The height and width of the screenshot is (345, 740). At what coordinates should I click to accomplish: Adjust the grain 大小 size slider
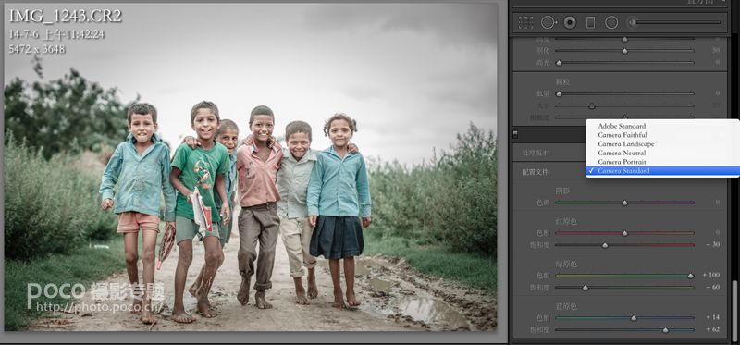[624, 106]
